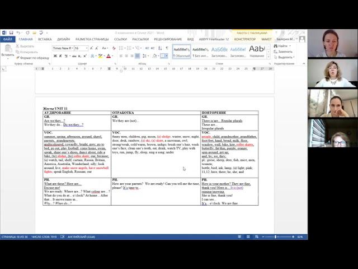Image resolution: width=358 pixels, height=269 pixels.
Task: Toggle the show paragraph marks ¶ icon
Action: tap(167, 48)
